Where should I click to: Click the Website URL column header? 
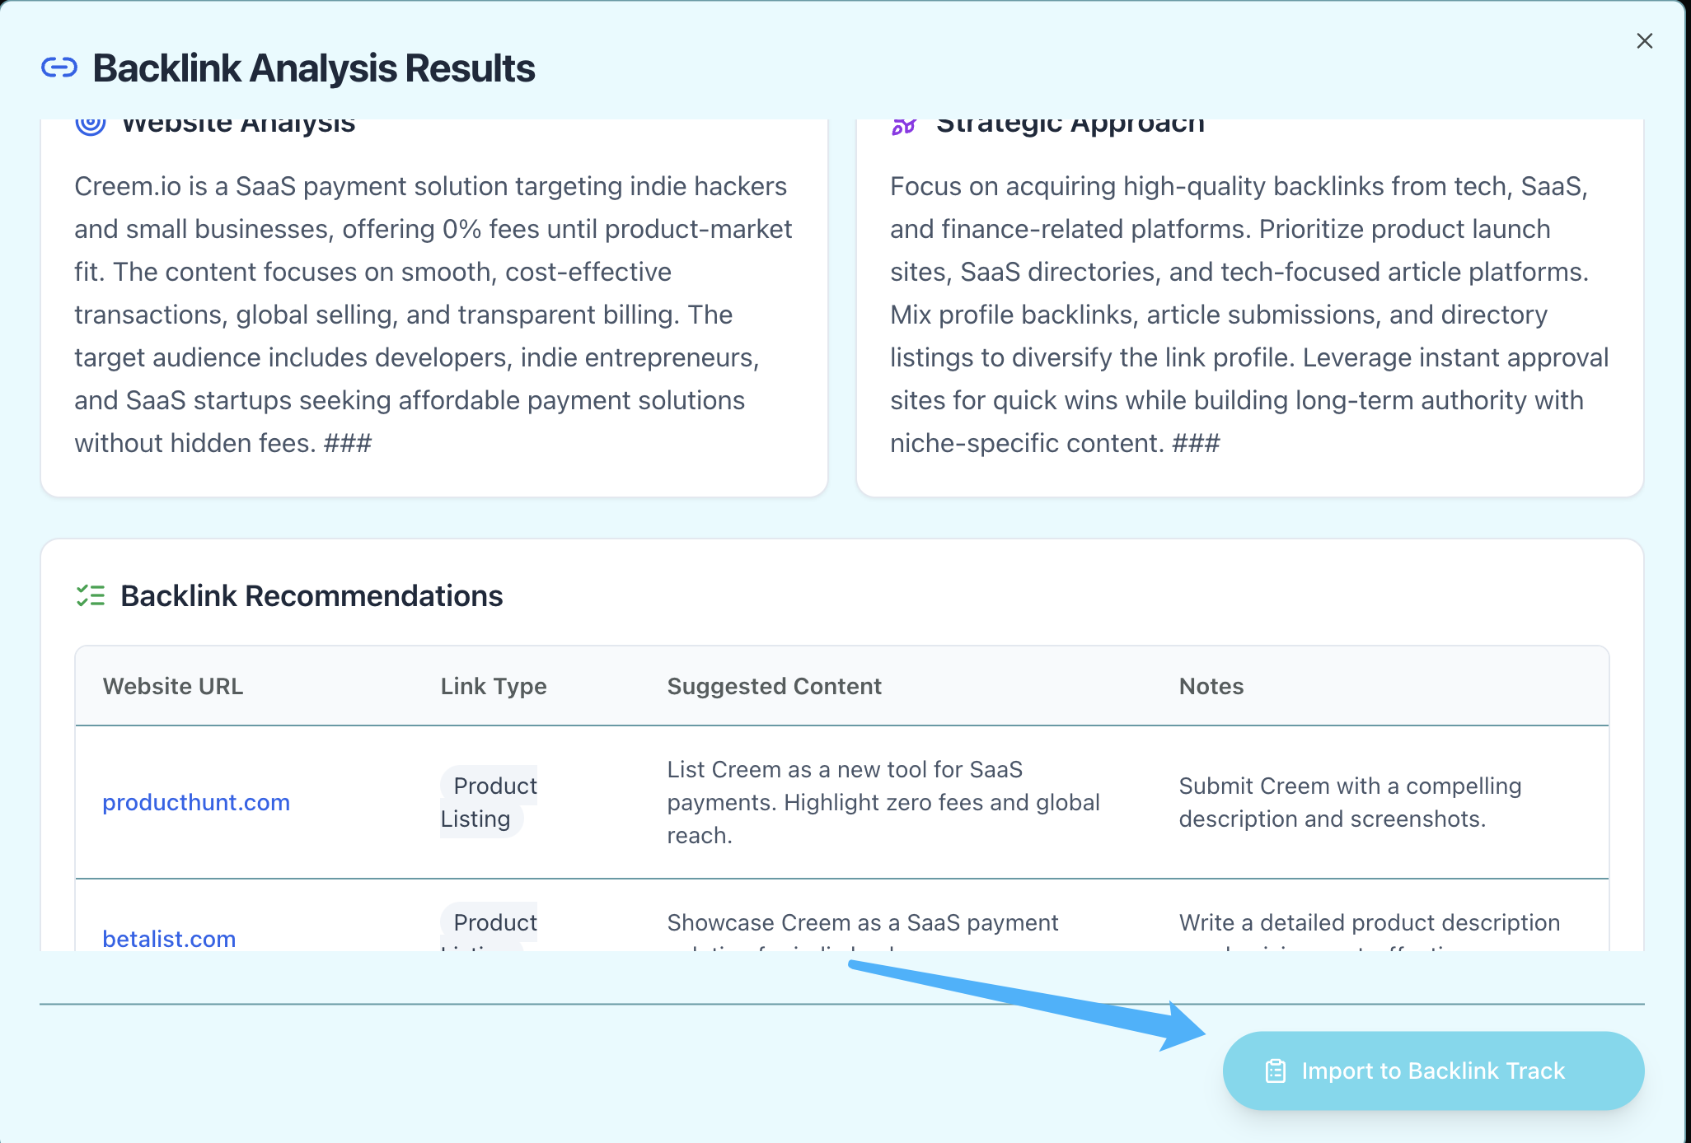click(173, 686)
